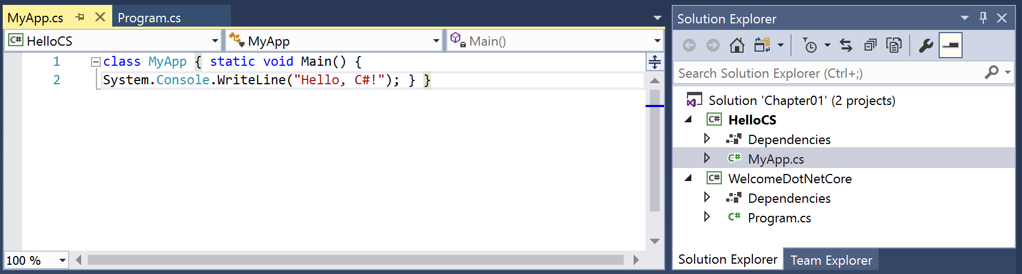Click the horizontal scrollbar right arrow
Screen dimensions: 1022x274
click(636, 260)
